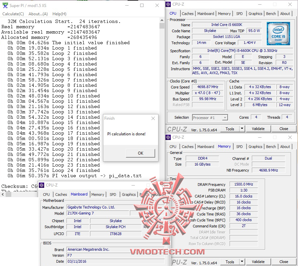Click the Max TDP 95.0 W value

coord(254,31)
